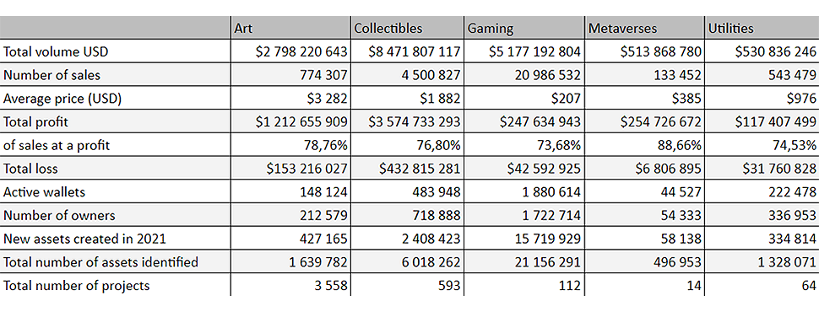
Task: Click the Average price (USD) row label
Action: (62, 99)
